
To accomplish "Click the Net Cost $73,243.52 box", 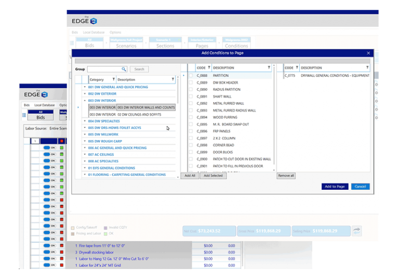I will click(209, 231).
